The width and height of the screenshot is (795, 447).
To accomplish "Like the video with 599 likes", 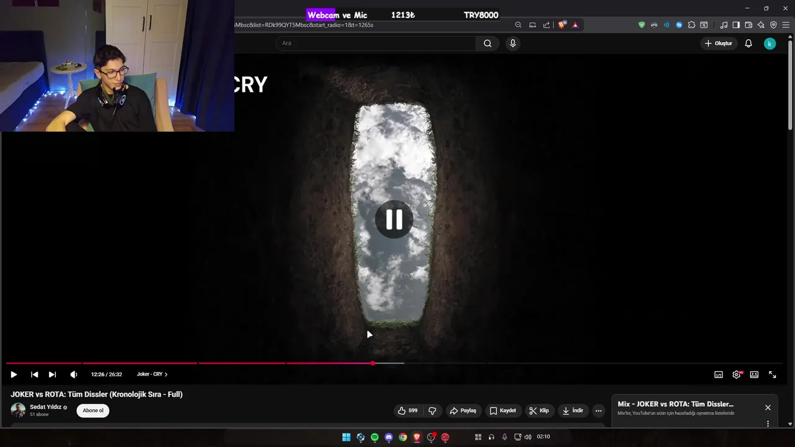I will tap(407, 410).
